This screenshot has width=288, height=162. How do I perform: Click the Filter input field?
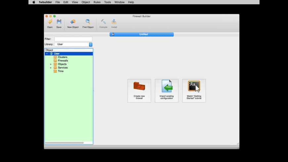73,39
